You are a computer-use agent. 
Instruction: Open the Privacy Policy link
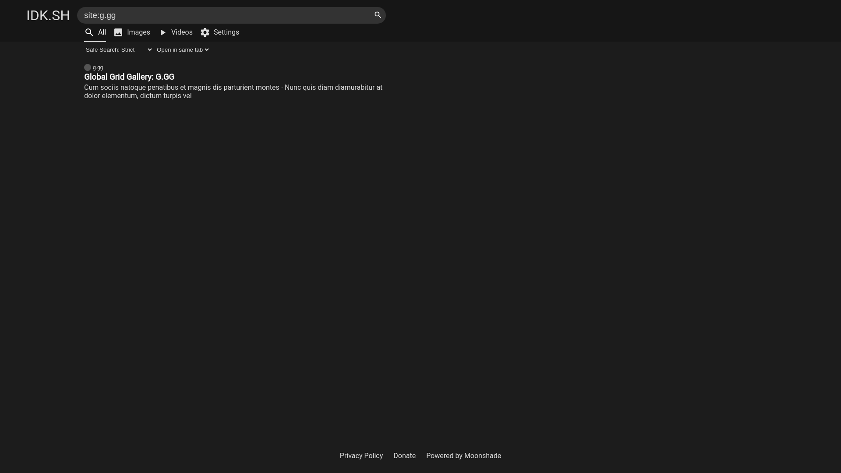(x=361, y=456)
